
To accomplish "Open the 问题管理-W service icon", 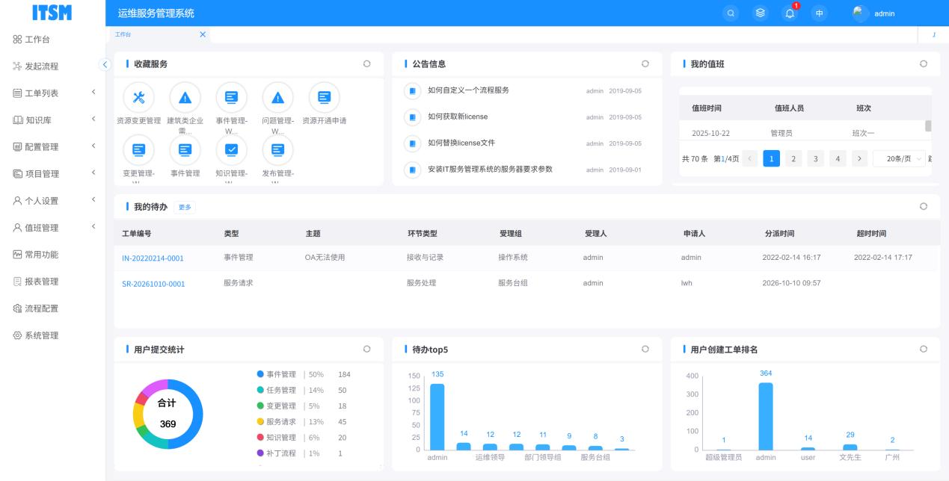I will click(x=277, y=97).
